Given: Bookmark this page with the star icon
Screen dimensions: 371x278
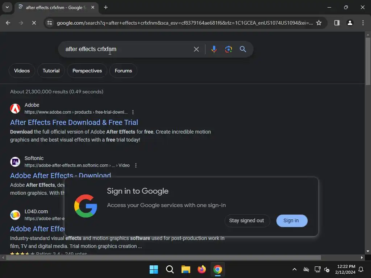Looking at the screenshot, I should click(x=319, y=23).
